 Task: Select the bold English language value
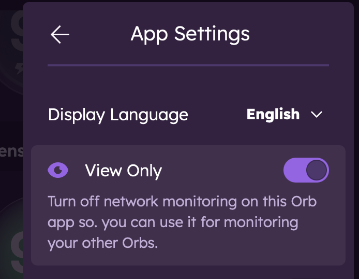pos(273,114)
